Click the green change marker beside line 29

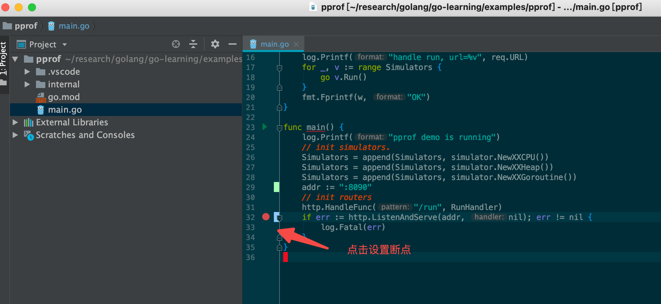point(276,187)
